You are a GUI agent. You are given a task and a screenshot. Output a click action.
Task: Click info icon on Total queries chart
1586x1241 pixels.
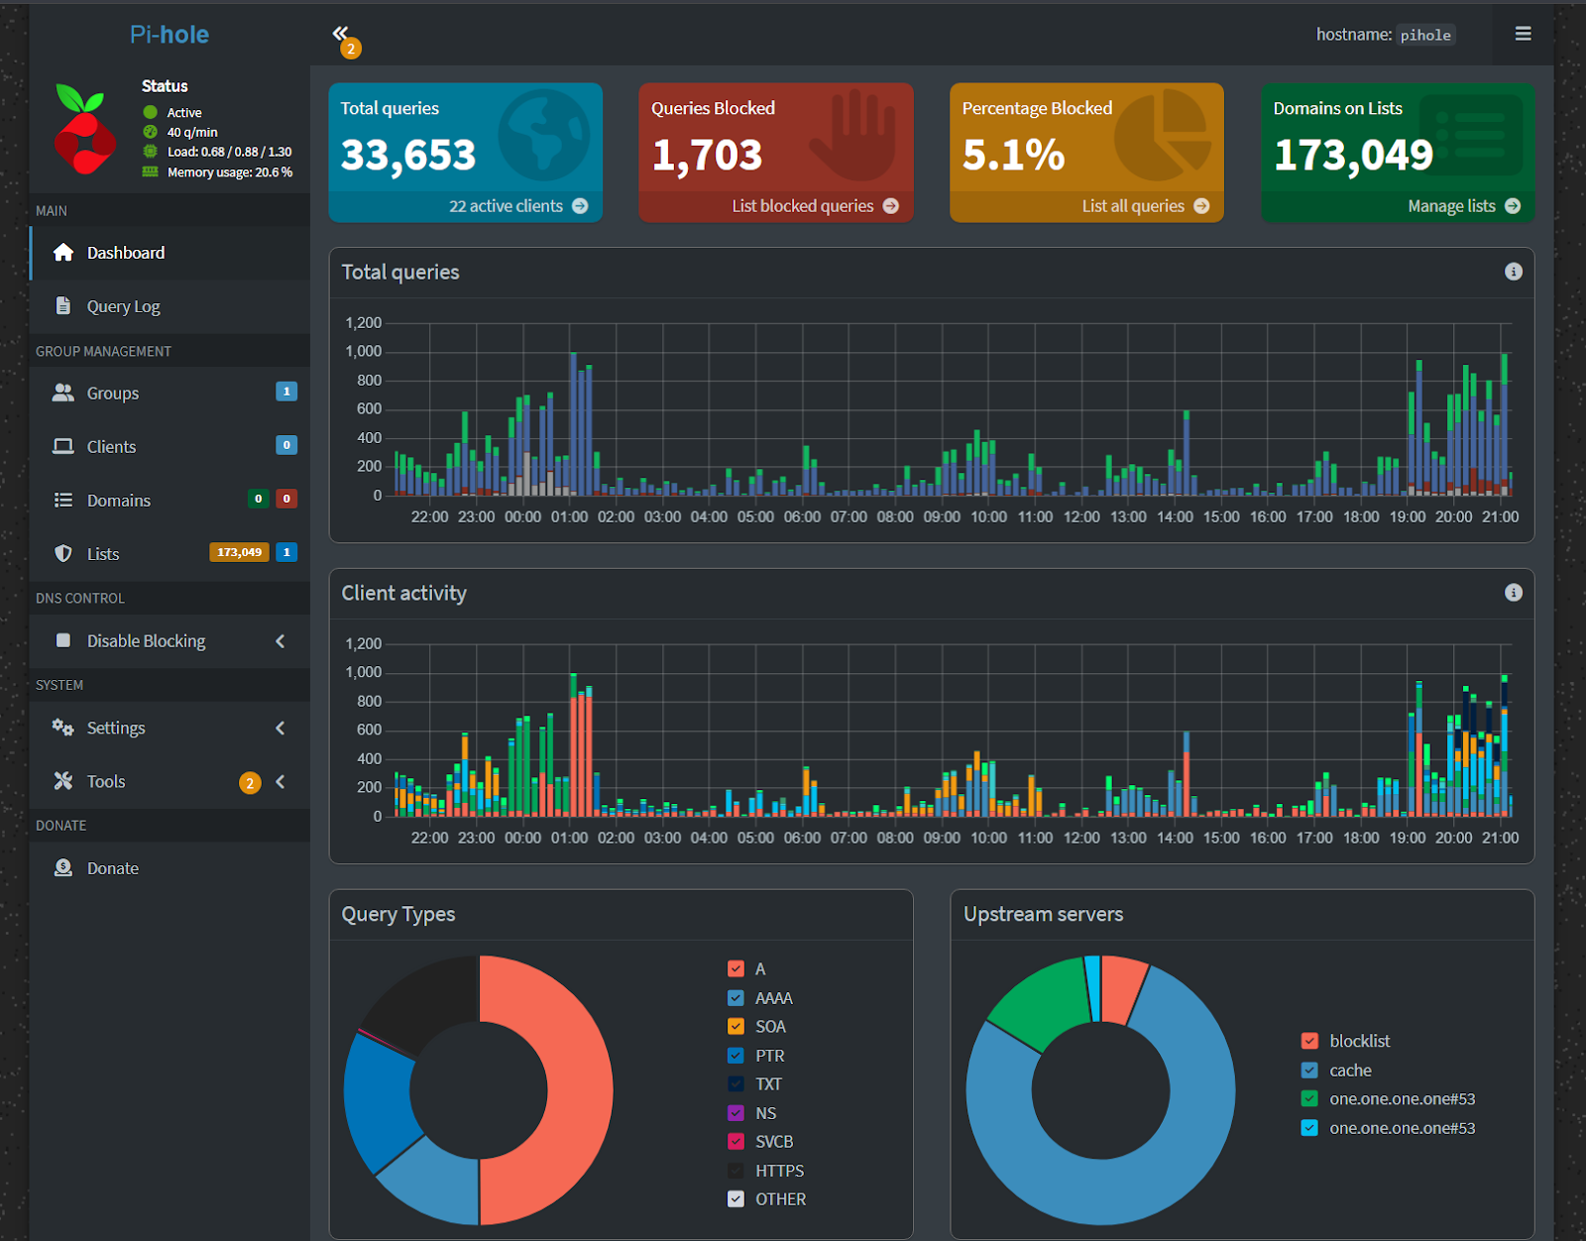[x=1514, y=272]
